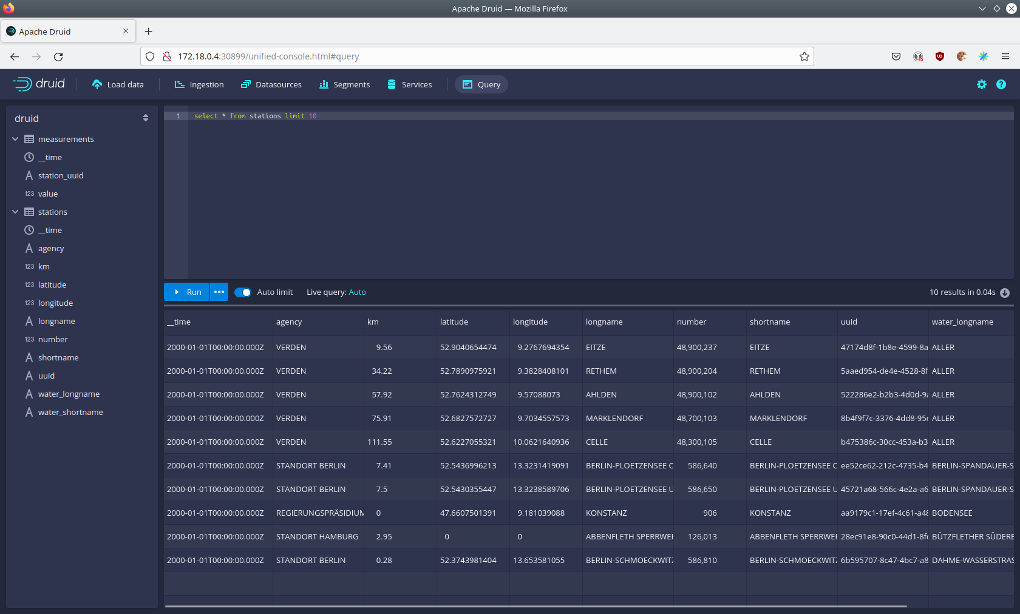Collapse the measurements table tree

coord(15,139)
